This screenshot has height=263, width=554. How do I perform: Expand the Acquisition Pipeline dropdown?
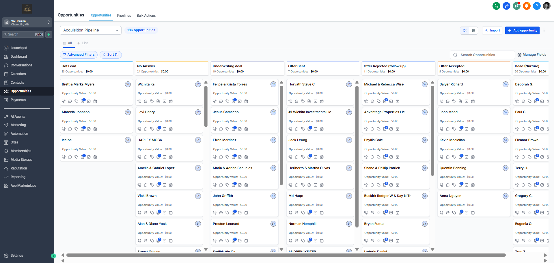point(91,30)
